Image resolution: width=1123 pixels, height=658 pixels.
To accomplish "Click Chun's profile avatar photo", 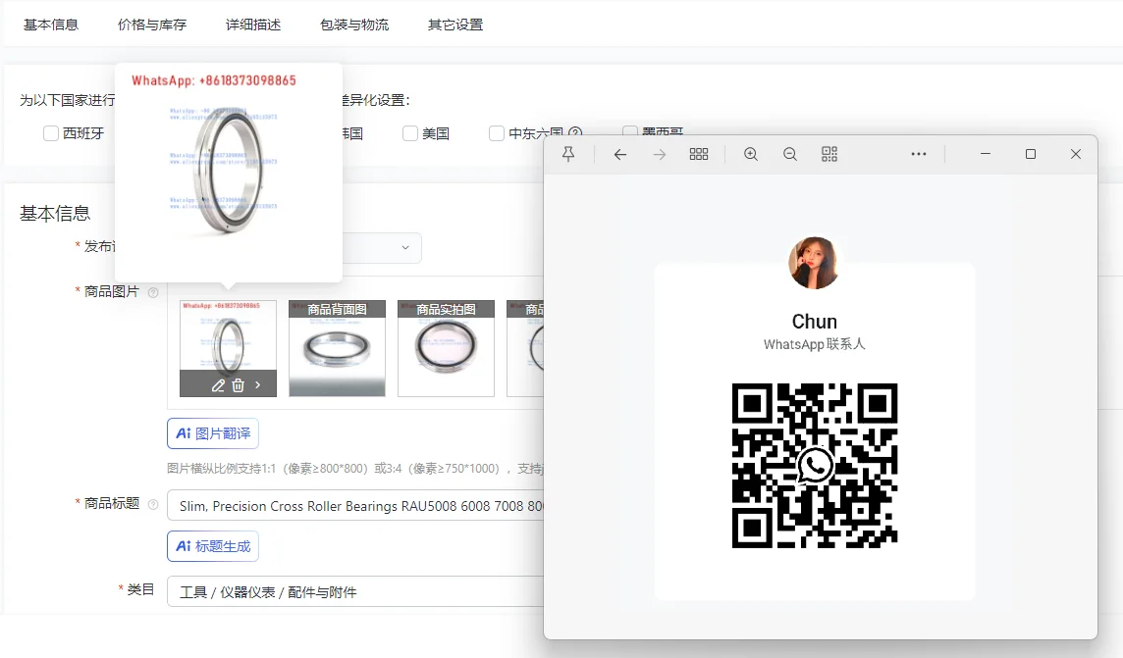I will click(x=814, y=263).
